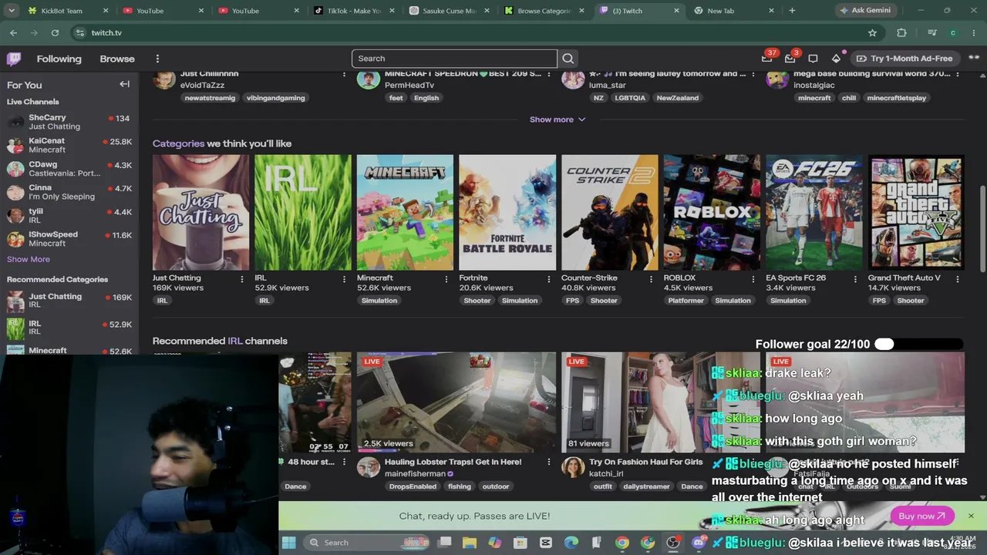This screenshot has height=555, width=987.
Task: Open options for Hauling Lobster Traps stream
Action: click(548, 462)
